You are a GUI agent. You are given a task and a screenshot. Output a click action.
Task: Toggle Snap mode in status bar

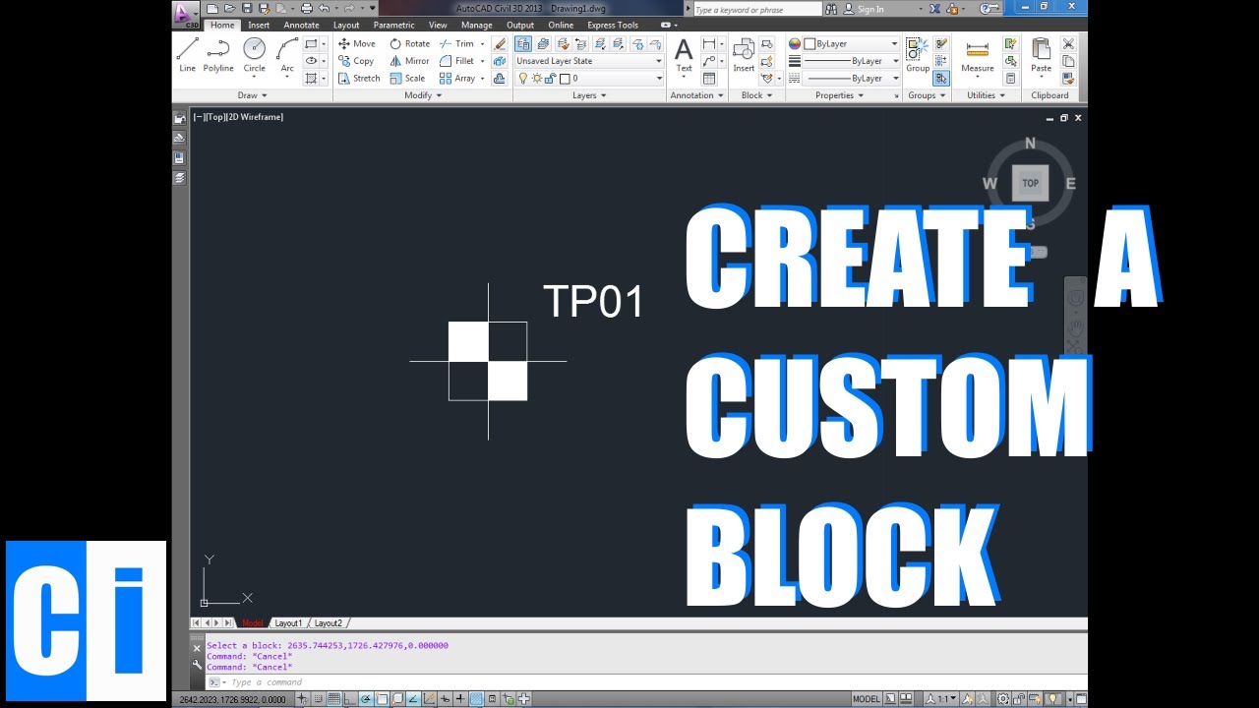pyautogui.click(x=318, y=699)
